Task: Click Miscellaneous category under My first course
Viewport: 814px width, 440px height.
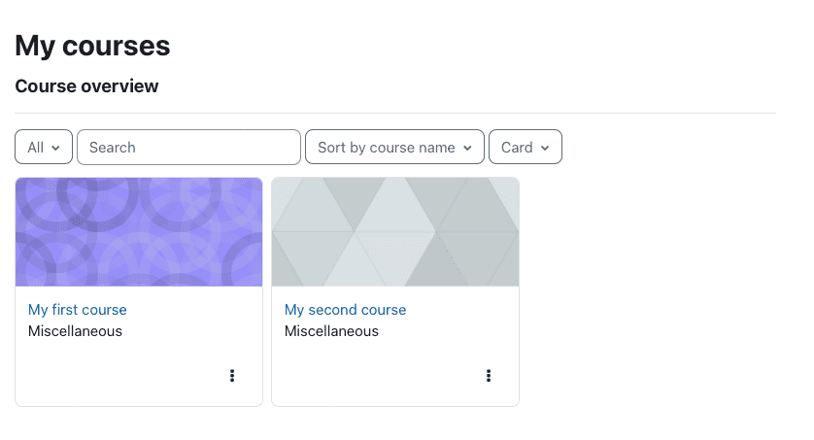Action: coord(75,331)
